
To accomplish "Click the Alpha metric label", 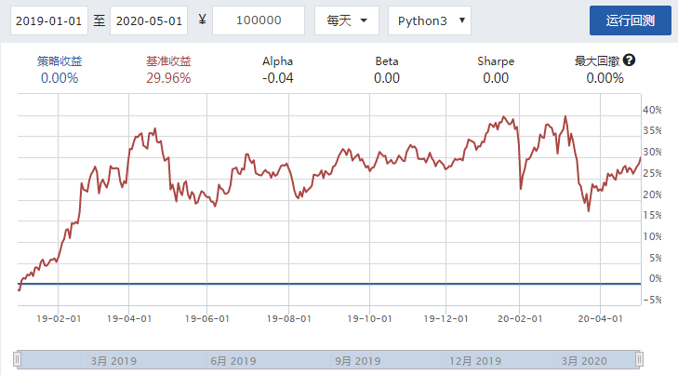I will [x=278, y=61].
